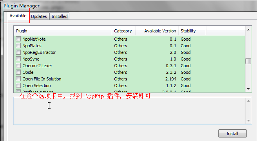Click version 1.1.2 of Open Selection

tap(171, 86)
